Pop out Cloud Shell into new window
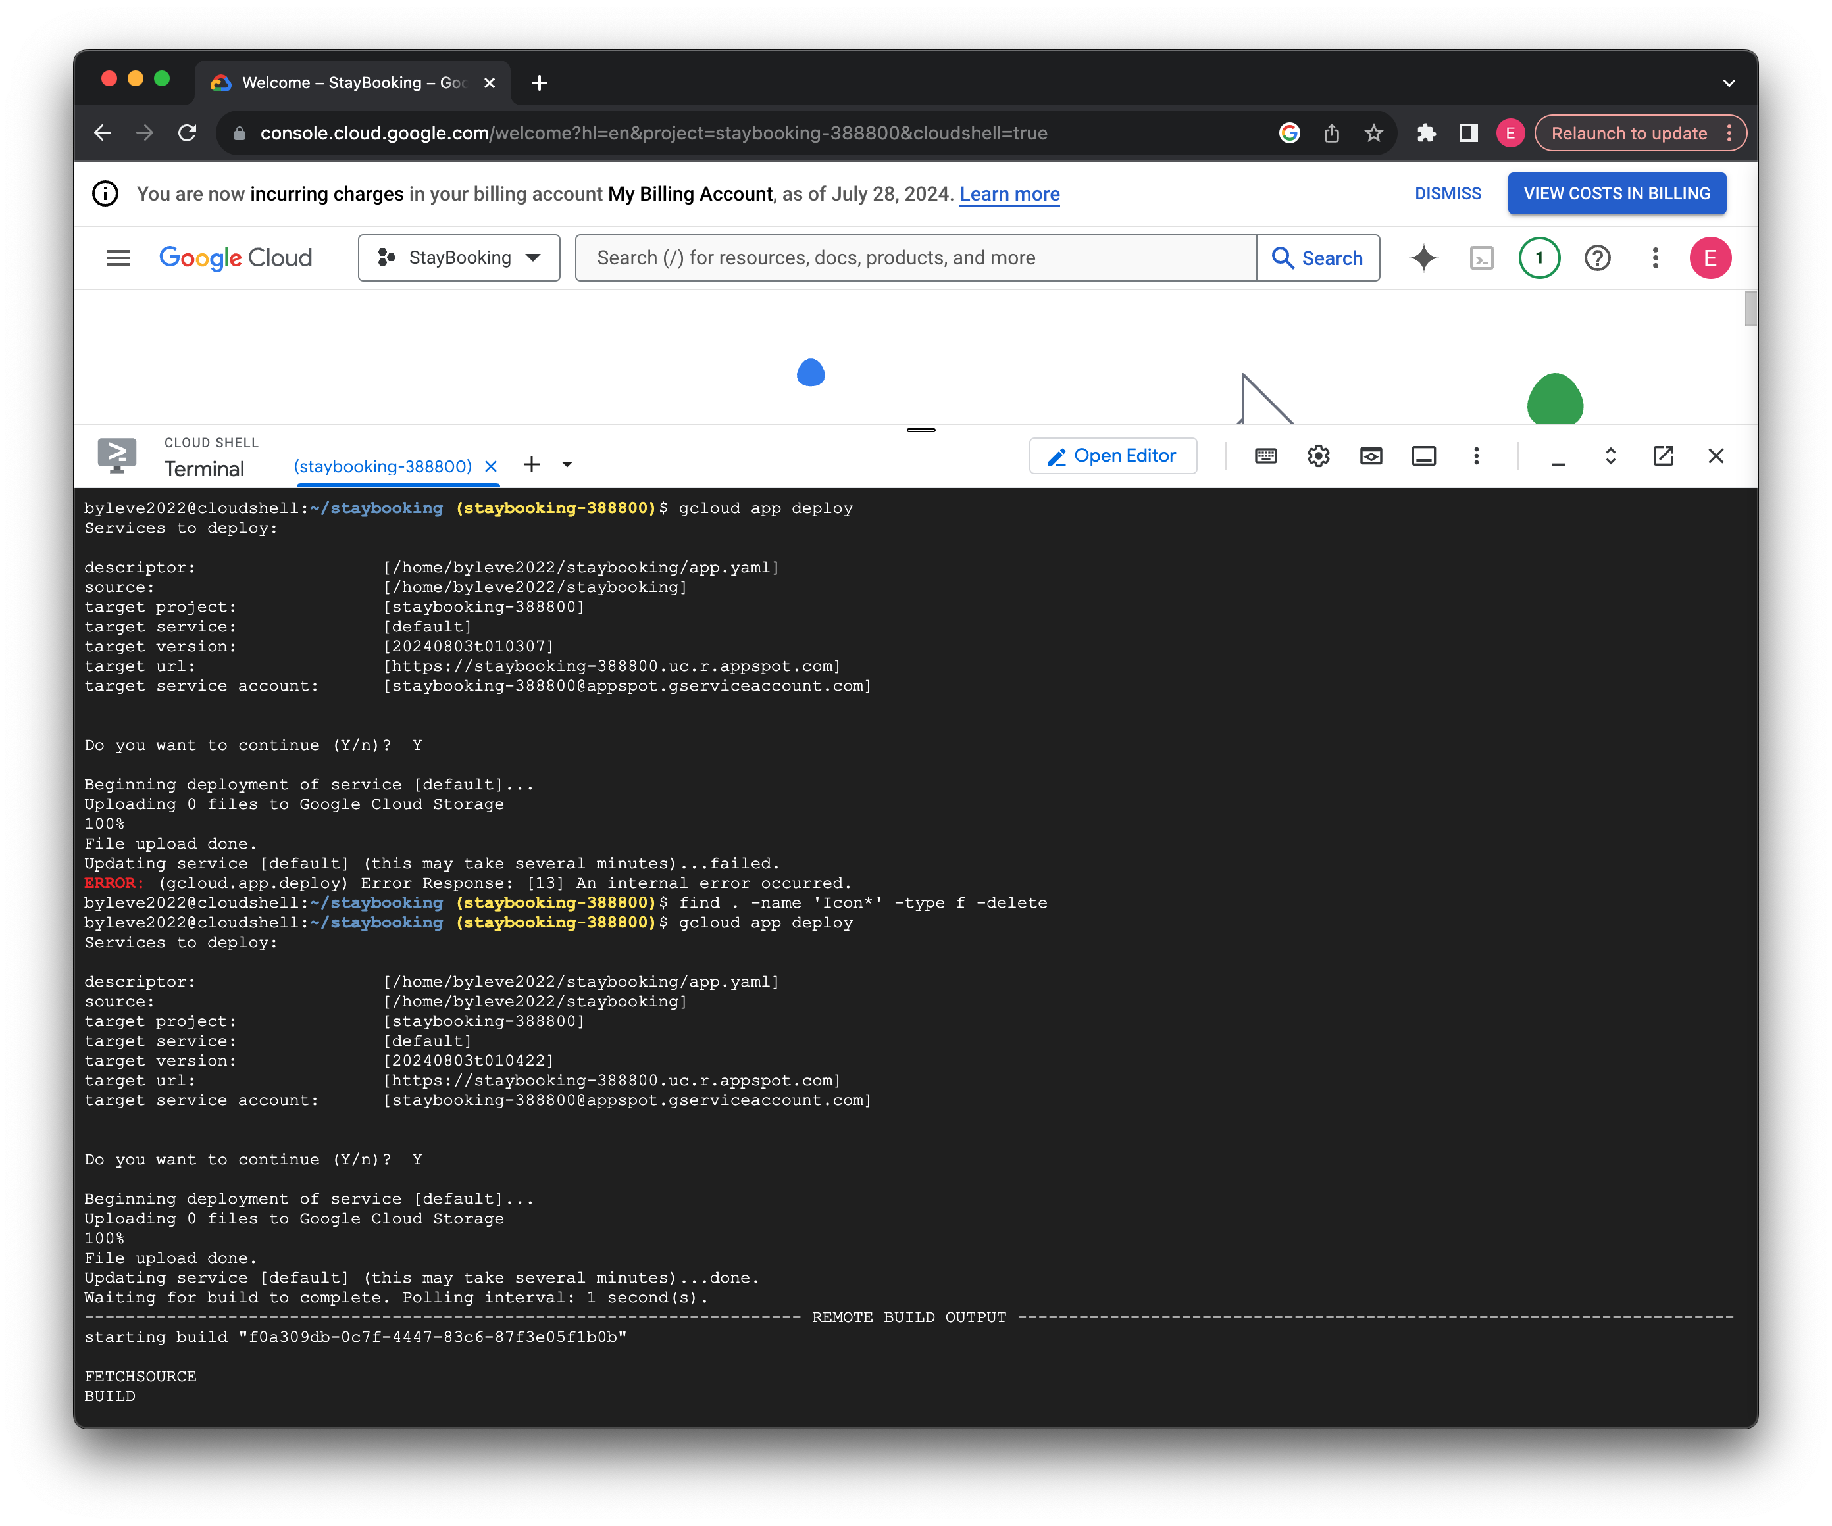The height and width of the screenshot is (1526, 1832). pyautogui.click(x=1662, y=455)
